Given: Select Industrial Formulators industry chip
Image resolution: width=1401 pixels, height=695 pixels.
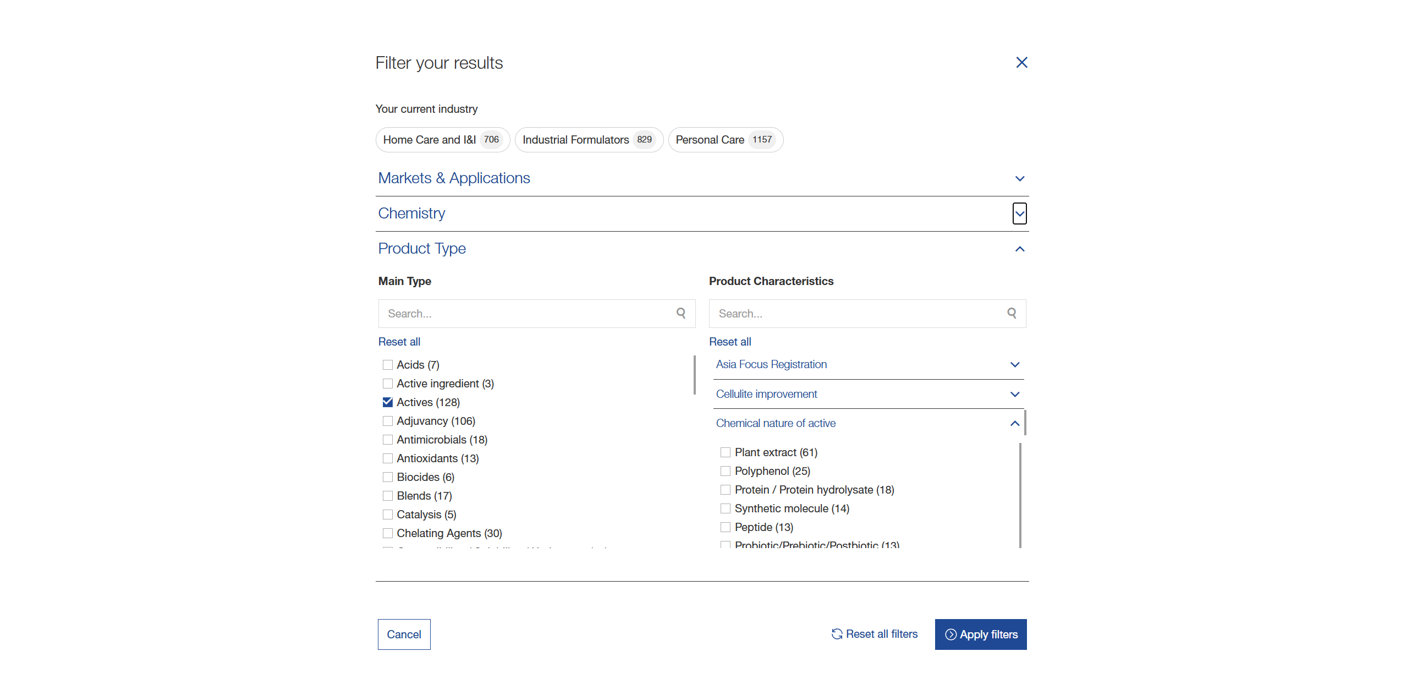Looking at the screenshot, I should (588, 140).
